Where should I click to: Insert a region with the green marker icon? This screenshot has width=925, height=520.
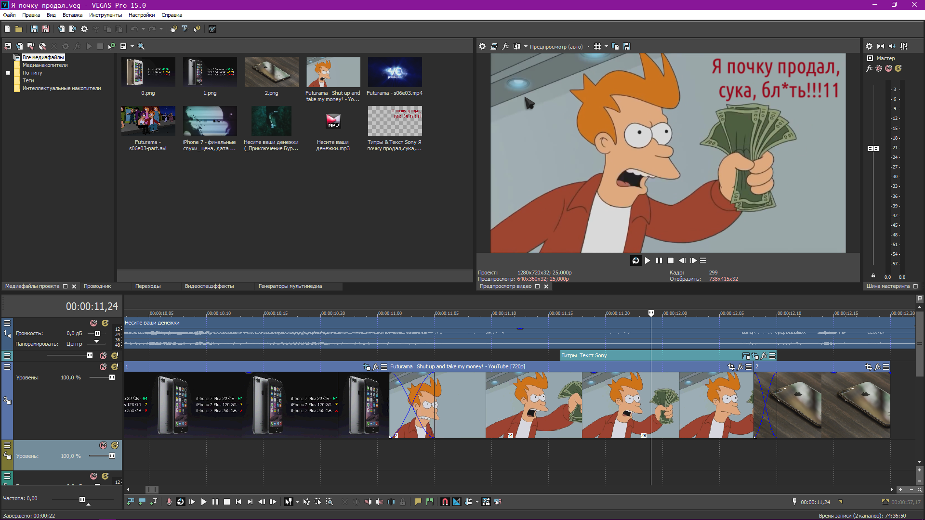(430, 502)
